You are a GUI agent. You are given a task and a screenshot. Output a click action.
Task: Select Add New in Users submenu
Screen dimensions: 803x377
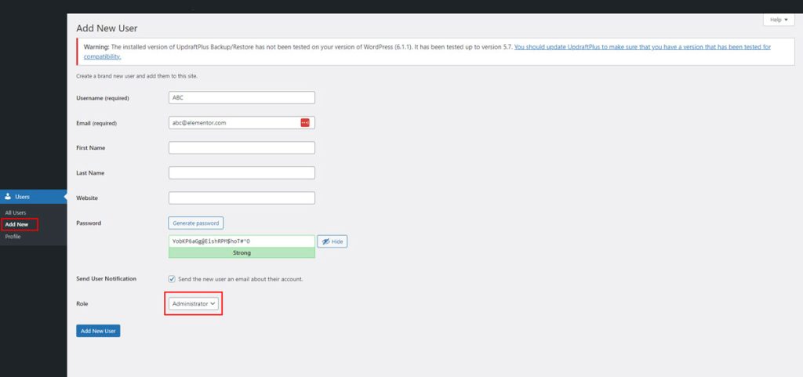coord(16,225)
